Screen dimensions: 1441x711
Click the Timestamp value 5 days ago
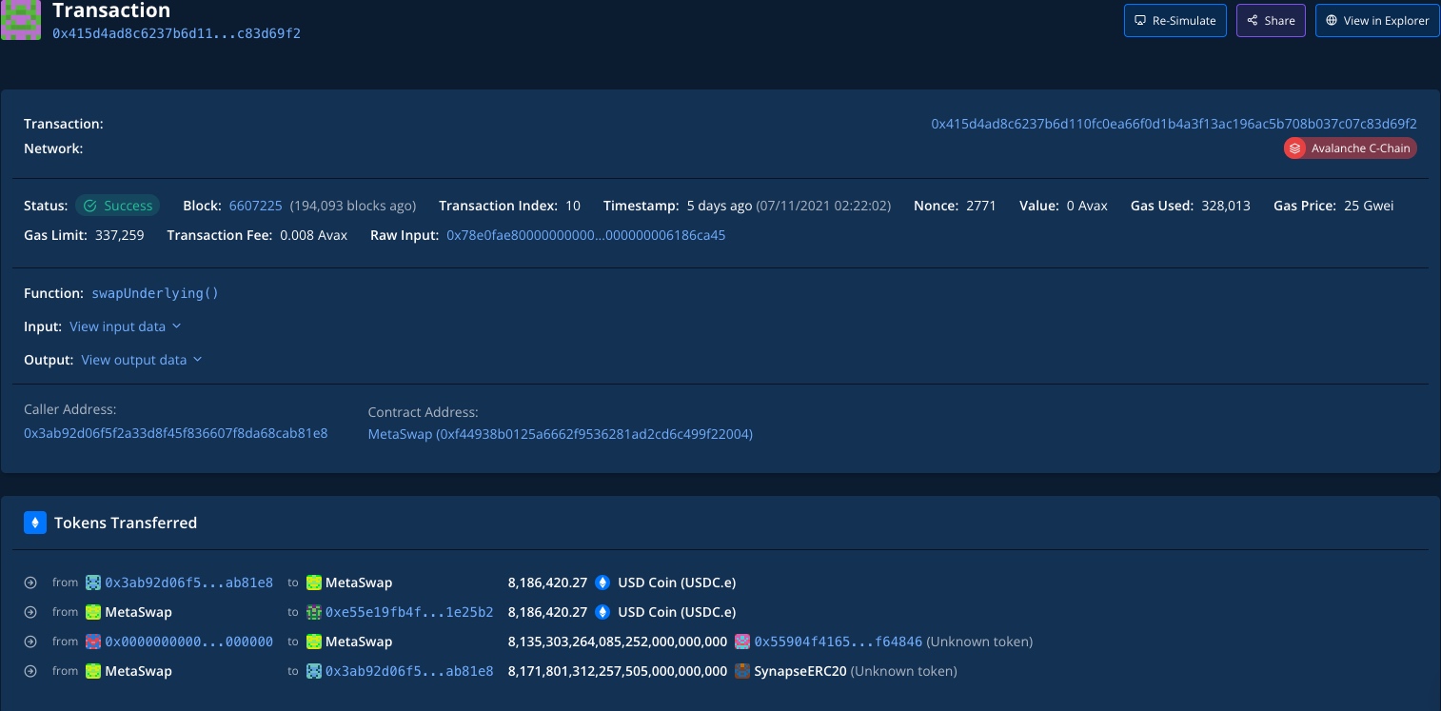click(720, 206)
